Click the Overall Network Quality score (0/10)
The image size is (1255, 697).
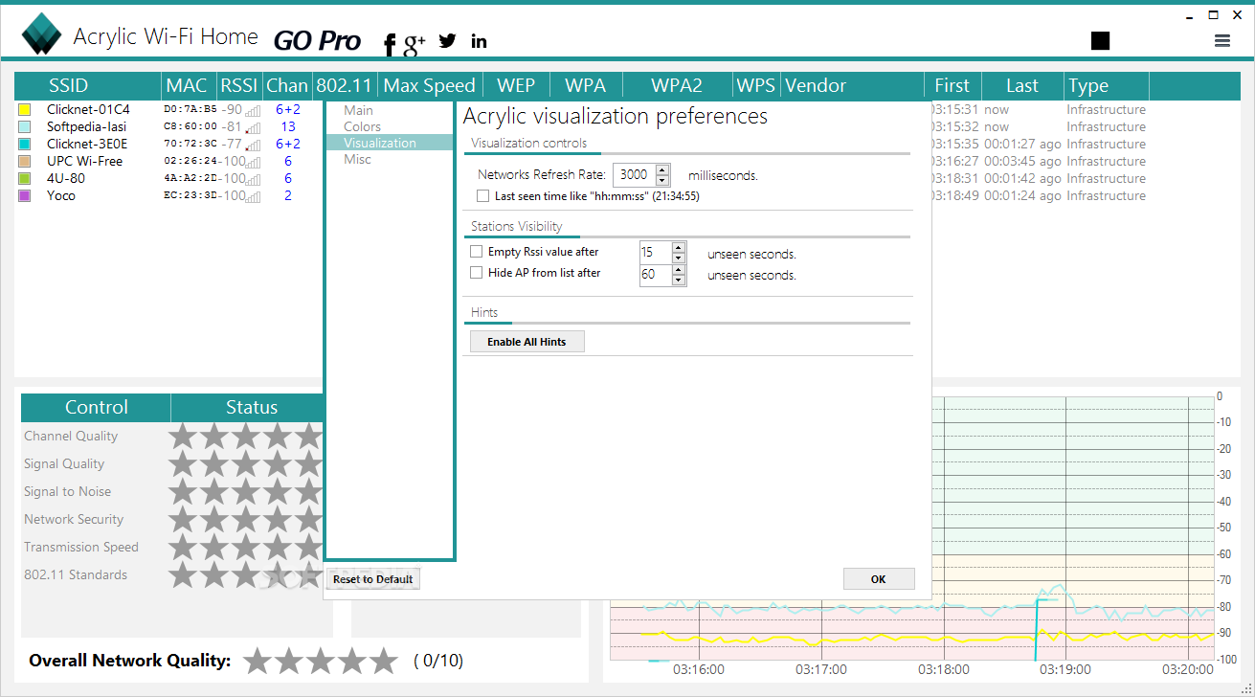pos(438,661)
